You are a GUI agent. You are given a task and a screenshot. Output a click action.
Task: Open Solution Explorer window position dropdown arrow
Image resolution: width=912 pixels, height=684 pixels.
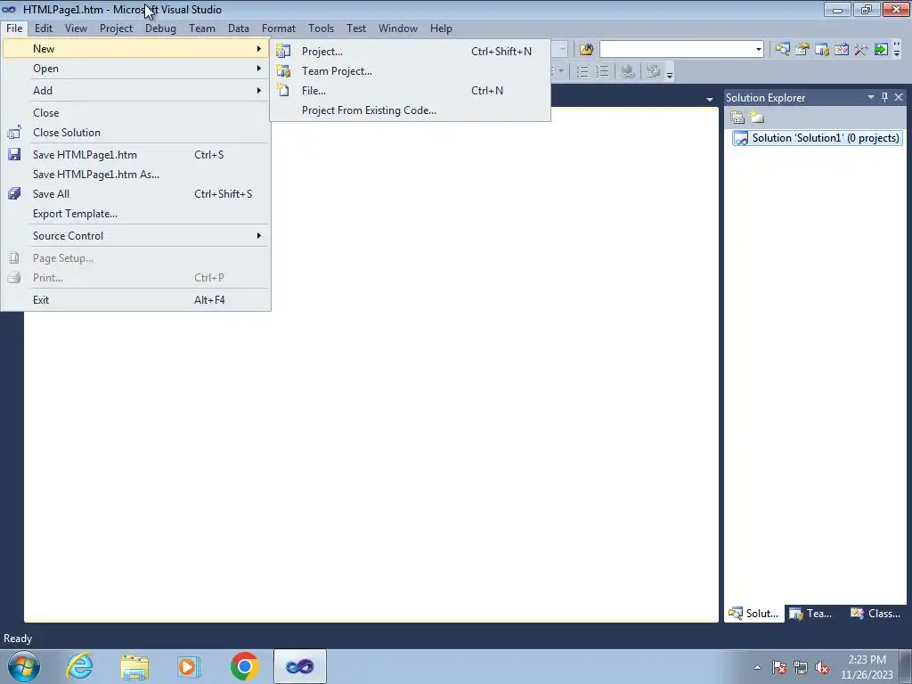point(871,97)
